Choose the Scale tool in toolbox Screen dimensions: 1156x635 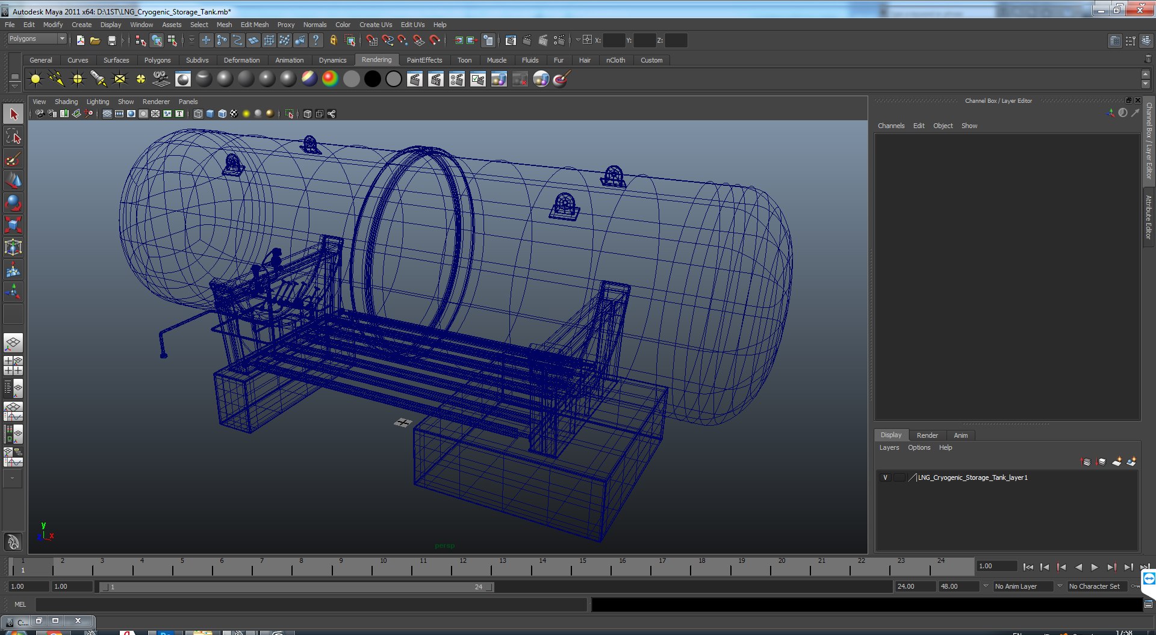(13, 225)
